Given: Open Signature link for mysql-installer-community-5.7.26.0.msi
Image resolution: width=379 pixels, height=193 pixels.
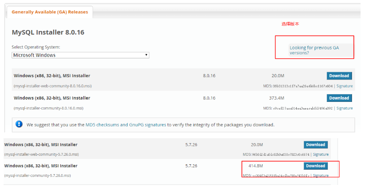Looking at the screenshot, I should coord(321,175).
